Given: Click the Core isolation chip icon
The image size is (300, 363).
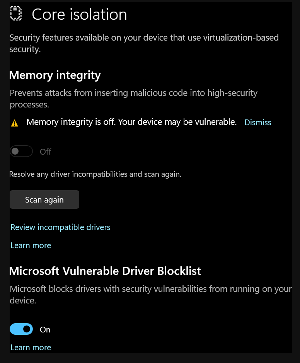Looking at the screenshot, I should [x=15, y=14].
